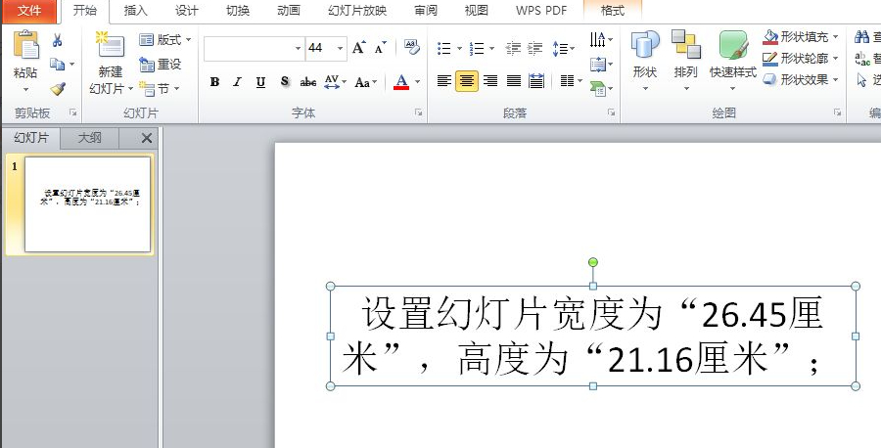Open the 形状填充 shape fill option

[x=800, y=37]
